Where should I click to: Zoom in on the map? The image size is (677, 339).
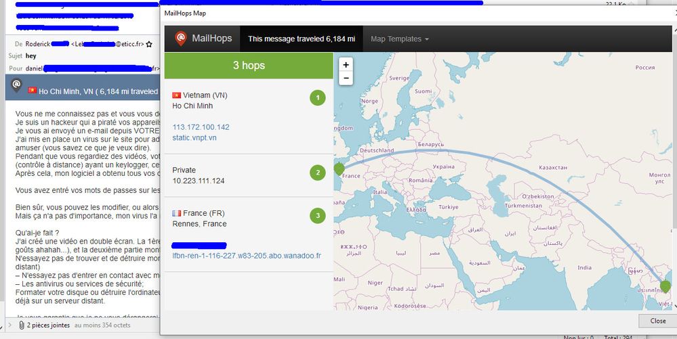tap(346, 65)
